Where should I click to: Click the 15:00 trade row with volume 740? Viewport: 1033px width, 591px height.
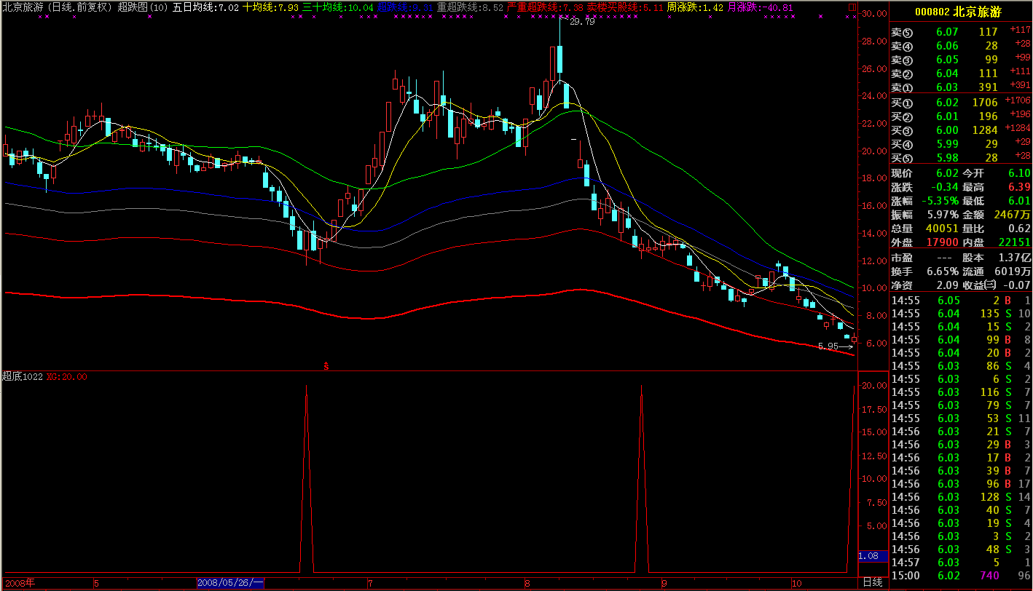[x=961, y=576]
